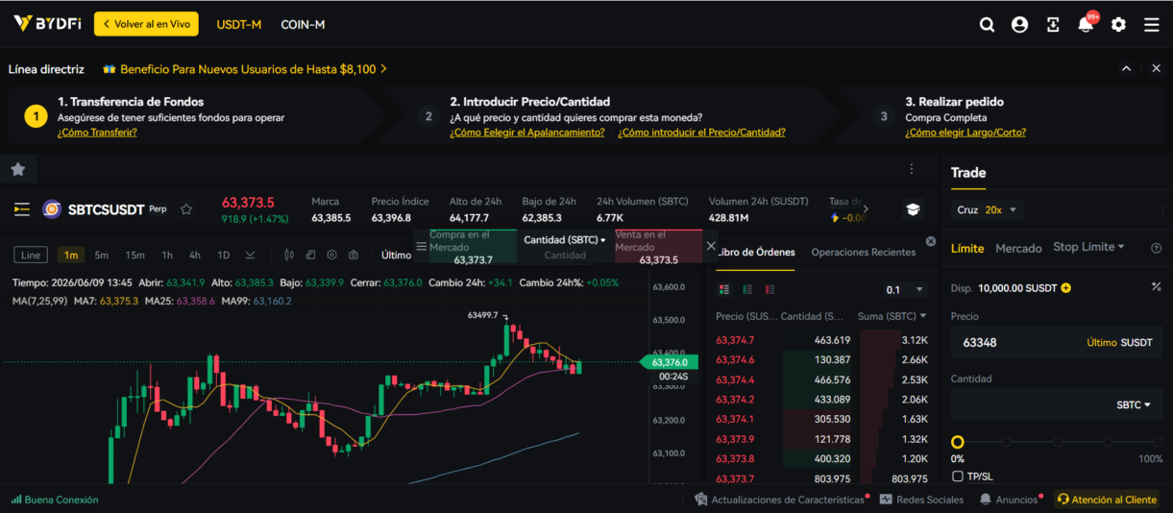Show sell orders only in order book
This screenshot has width=1173, height=513.
[x=770, y=289]
